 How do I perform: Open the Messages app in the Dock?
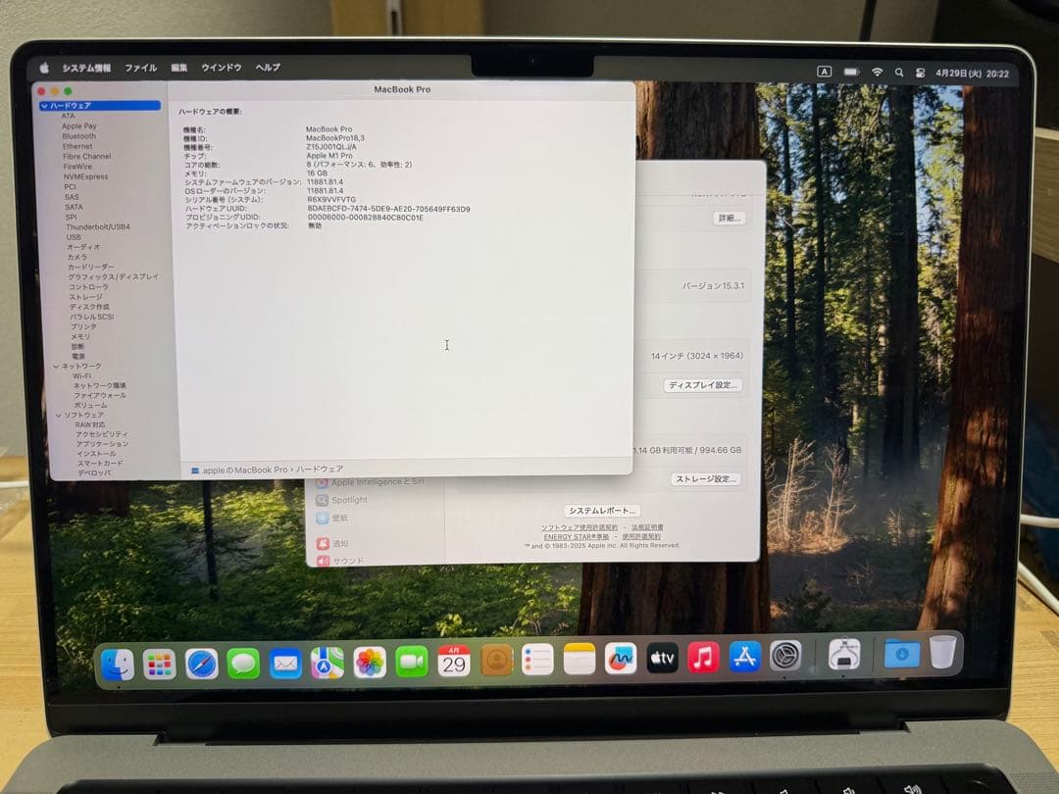[243, 664]
